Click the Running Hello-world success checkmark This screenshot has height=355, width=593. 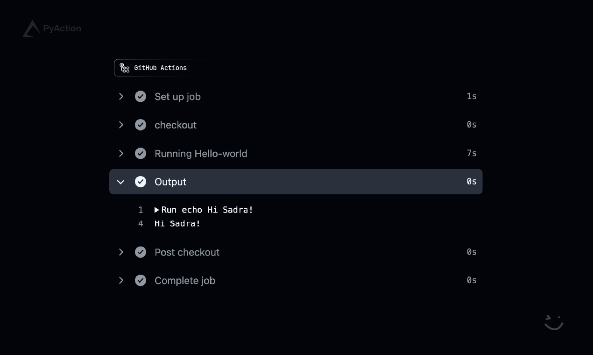pyautogui.click(x=141, y=153)
